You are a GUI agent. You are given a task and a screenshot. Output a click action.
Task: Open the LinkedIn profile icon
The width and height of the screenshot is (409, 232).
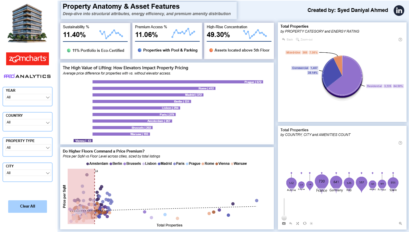point(399,10)
